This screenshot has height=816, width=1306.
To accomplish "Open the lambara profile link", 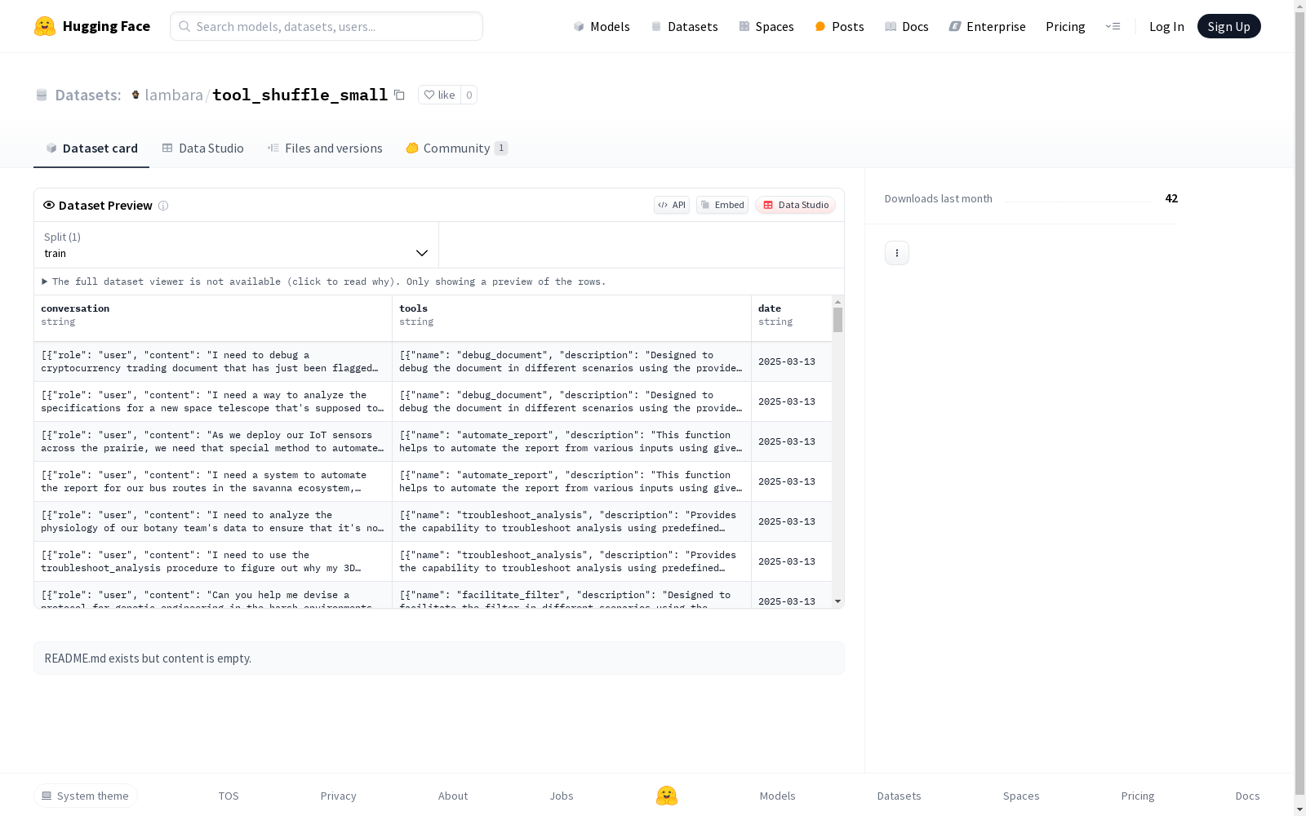I will (x=174, y=95).
